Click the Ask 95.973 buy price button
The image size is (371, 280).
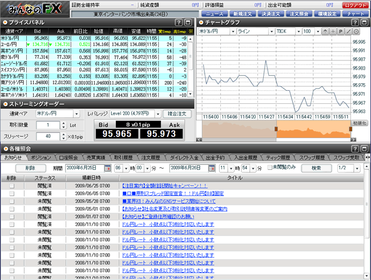point(162,134)
